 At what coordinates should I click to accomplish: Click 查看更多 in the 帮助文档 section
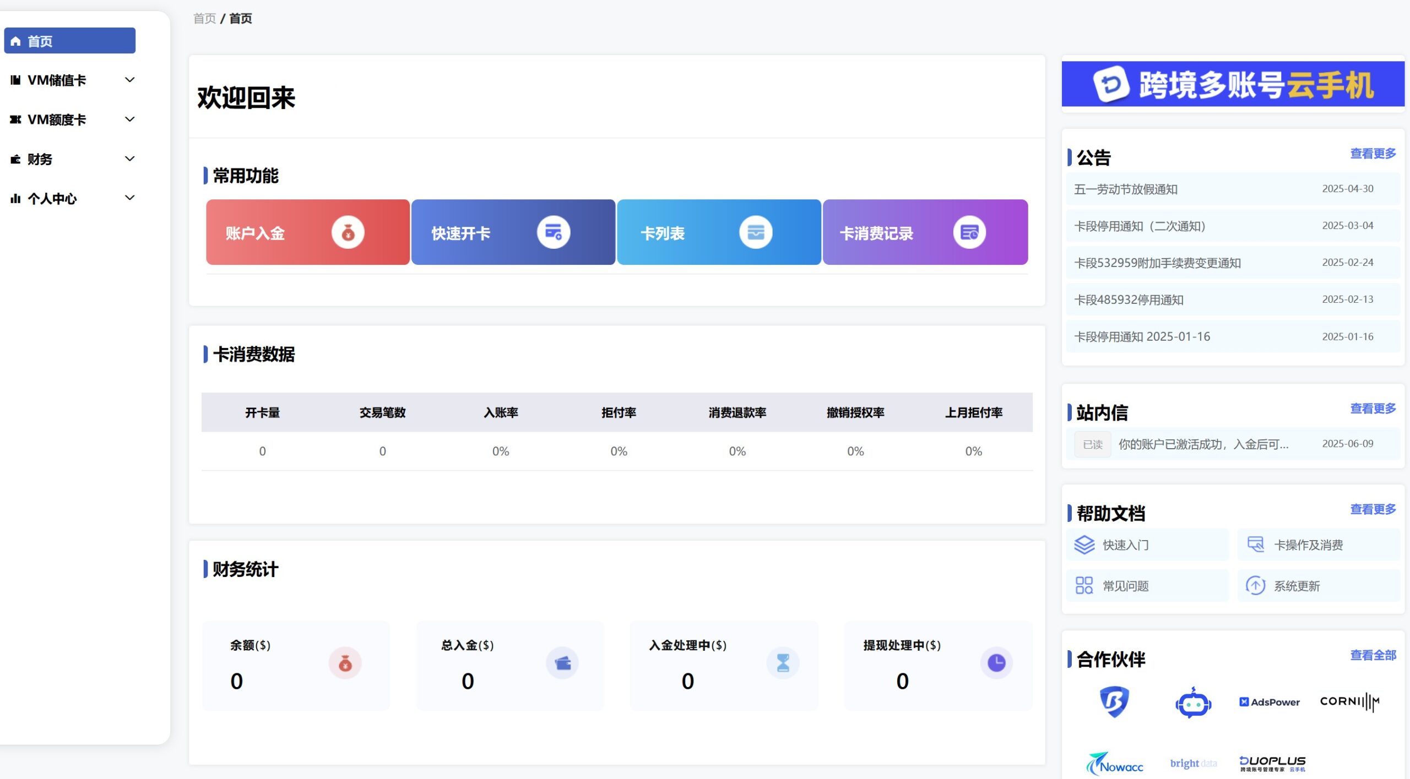coord(1373,509)
